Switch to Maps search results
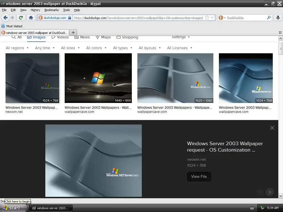283x212 pixels. click(103, 37)
